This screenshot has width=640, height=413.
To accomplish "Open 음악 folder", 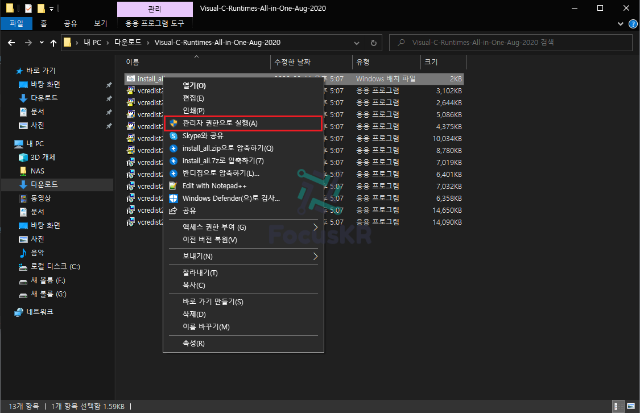I will tap(37, 253).
